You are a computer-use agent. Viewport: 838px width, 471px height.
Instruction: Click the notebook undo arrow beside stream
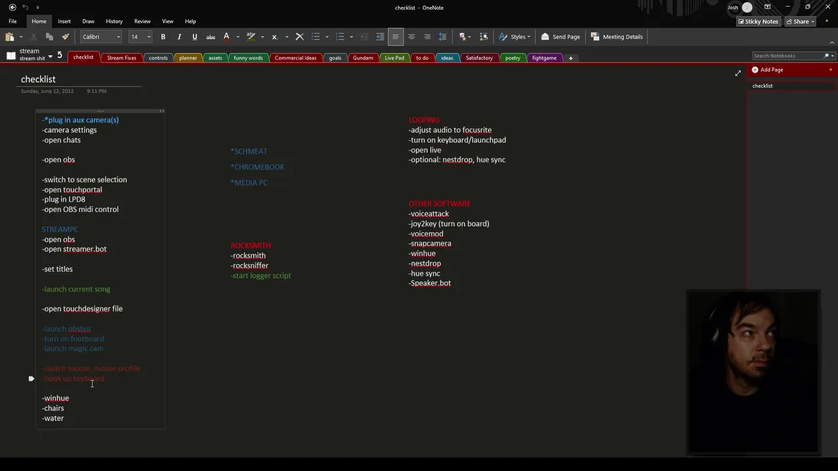pos(60,55)
